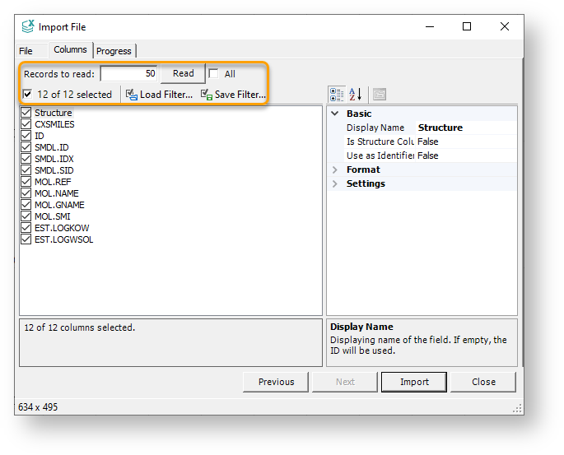Screen dimensions: 564x455
Task: Switch to the File tab
Action: pyautogui.click(x=26, y=51)
